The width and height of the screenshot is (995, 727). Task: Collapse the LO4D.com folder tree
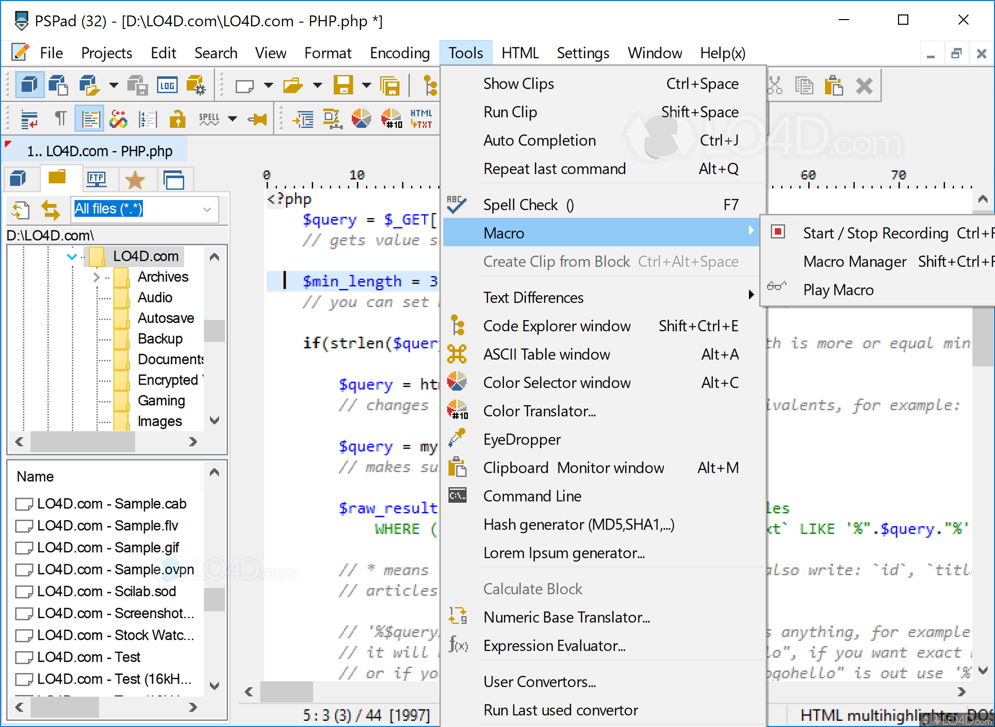coord(72,256)
